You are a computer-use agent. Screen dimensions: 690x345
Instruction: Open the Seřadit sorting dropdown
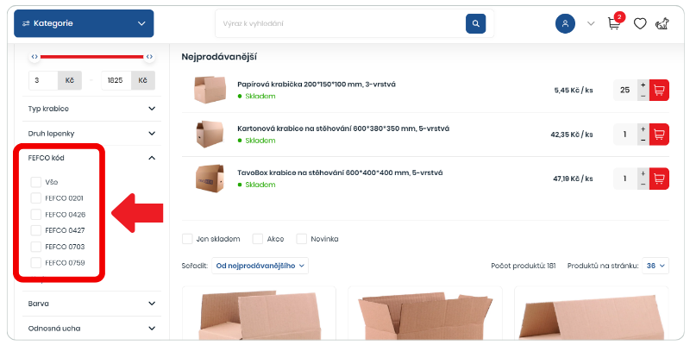(260, 266)
